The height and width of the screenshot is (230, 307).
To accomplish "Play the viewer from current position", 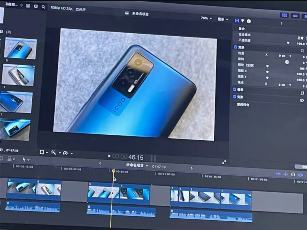I will [x=109, y=156].
